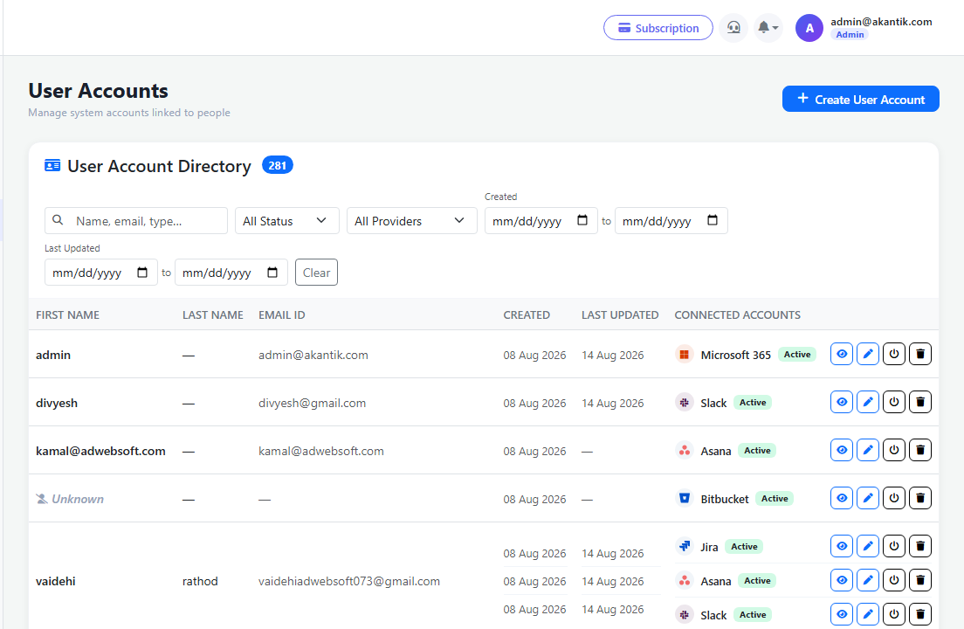Click last name rathod
Viewport: 964px width, 629px height.
pos(200,581)
